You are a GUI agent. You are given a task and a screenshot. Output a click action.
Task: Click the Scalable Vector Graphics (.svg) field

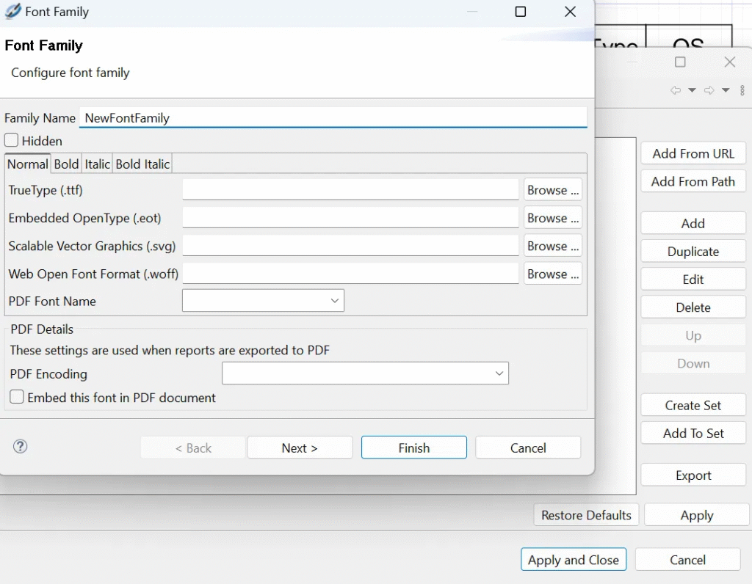pos(350,246)
